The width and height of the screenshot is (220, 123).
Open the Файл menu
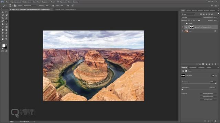8,2
